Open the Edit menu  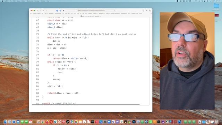pos(14,1)
